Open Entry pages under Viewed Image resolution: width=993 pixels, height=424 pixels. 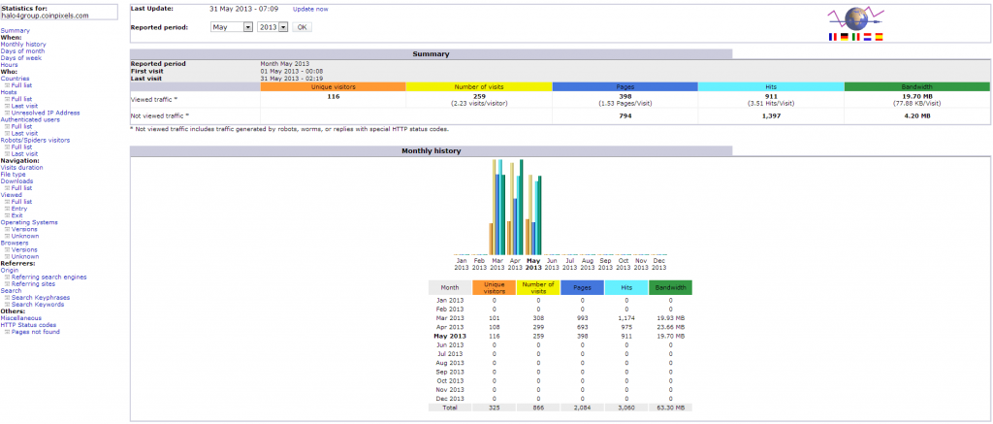click(19, 209)
